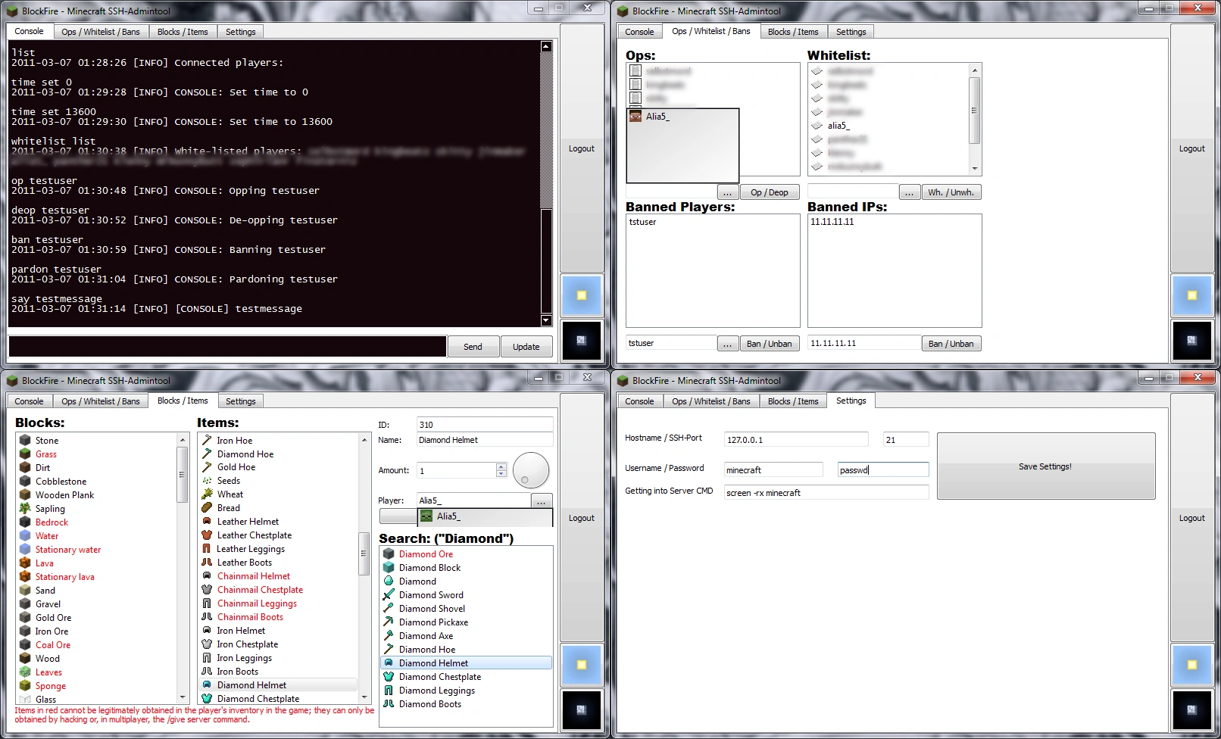Image resolution: width=1221 pixels, height=739 pixels.
Task: Click the Iron Boots icon
Action: point(207,671)
